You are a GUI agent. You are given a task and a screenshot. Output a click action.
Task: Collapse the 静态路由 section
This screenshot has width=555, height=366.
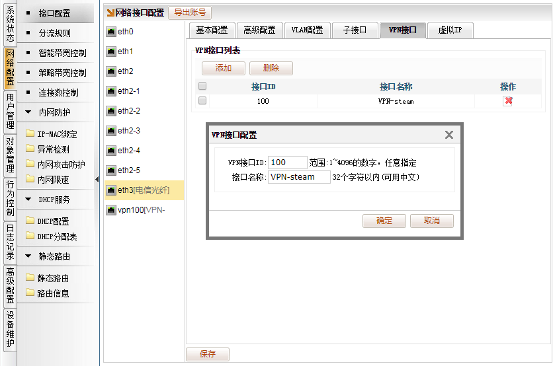[x=28, y=256]
